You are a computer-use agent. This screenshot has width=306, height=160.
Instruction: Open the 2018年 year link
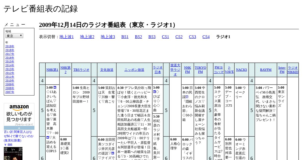click(10, 50)
